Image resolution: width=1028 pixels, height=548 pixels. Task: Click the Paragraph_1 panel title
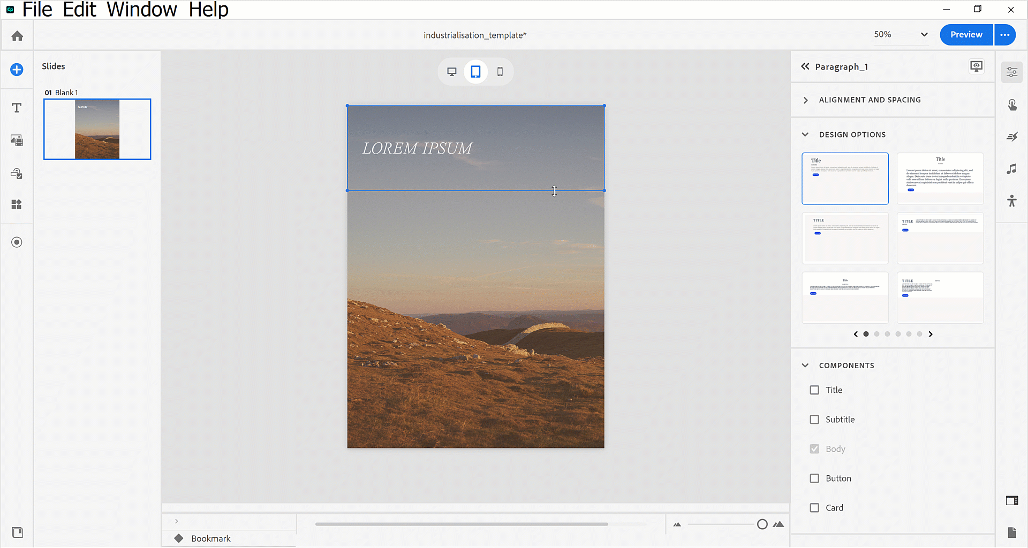coord(842,67)
